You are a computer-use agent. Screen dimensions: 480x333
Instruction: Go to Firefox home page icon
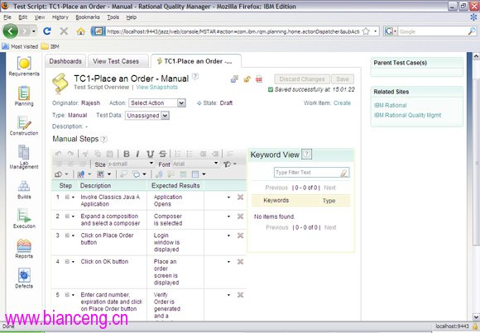pyautogui.click(x=80, y=31)
